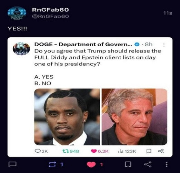Click the DOGE account avatar
This screenshot has width=180, height=173.
click(x=21, y=49)
